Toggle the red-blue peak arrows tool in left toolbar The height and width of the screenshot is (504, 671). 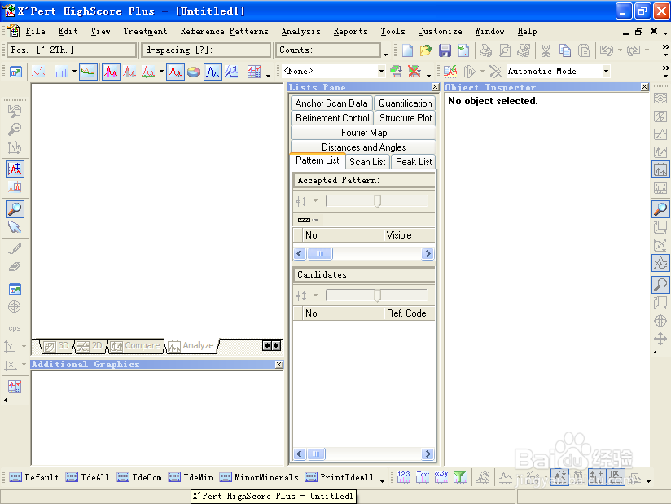(15, 169)
